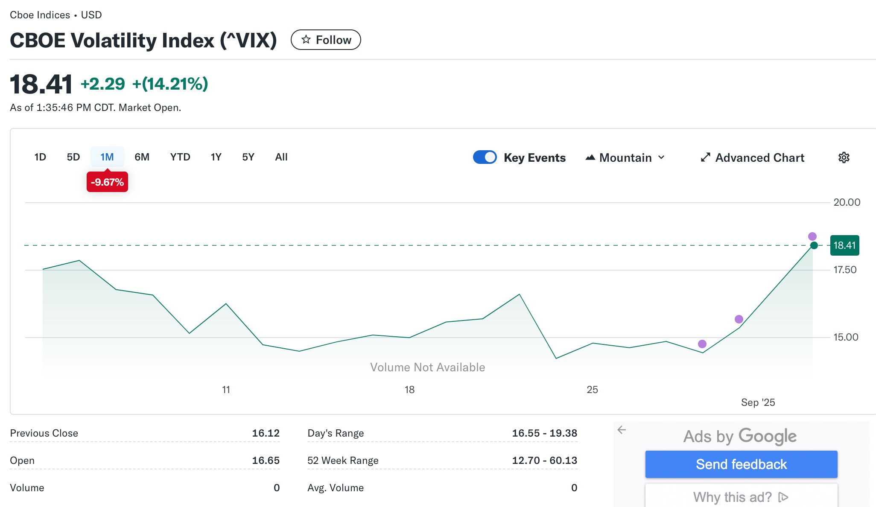This screenshot has height=507, width=876.
Task: Click the Advanced Chart expand arrows icon
Action: (705, 157)
